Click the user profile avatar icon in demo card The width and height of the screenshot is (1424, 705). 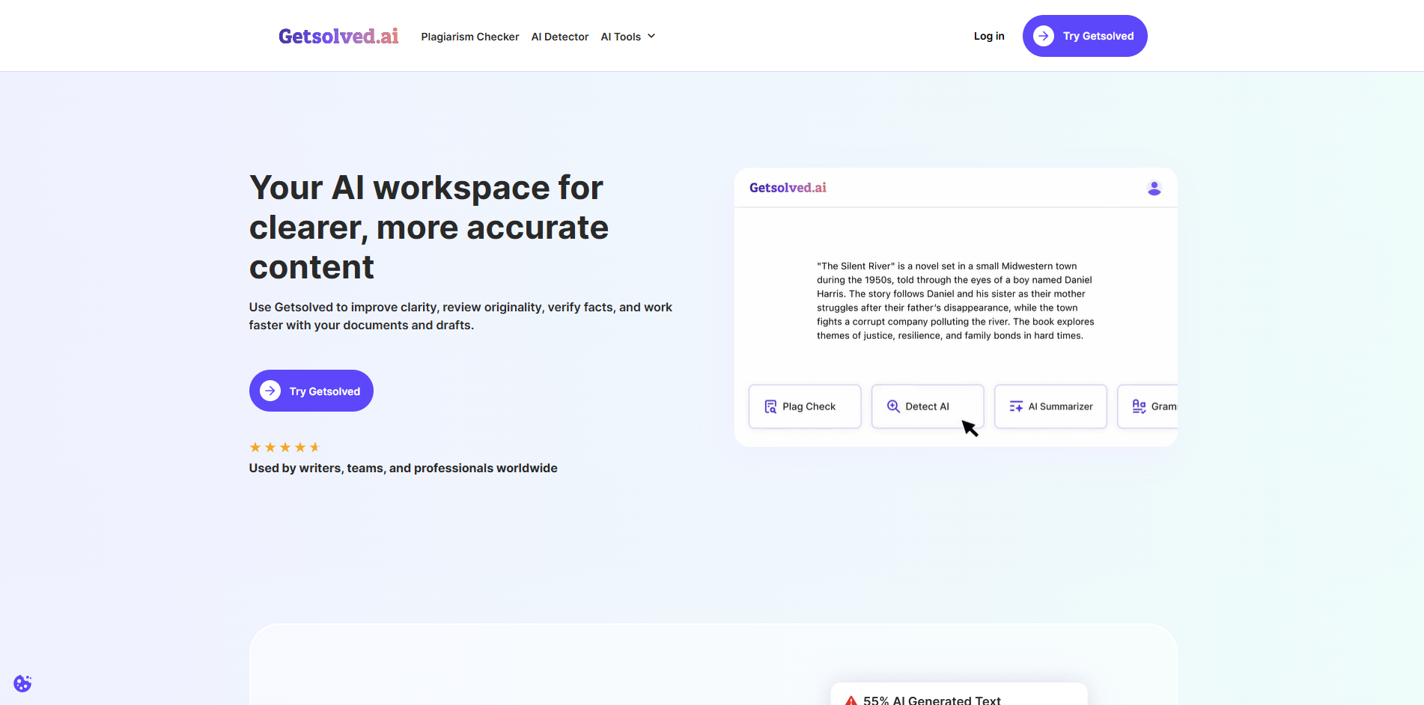(x=1154, y=188)
